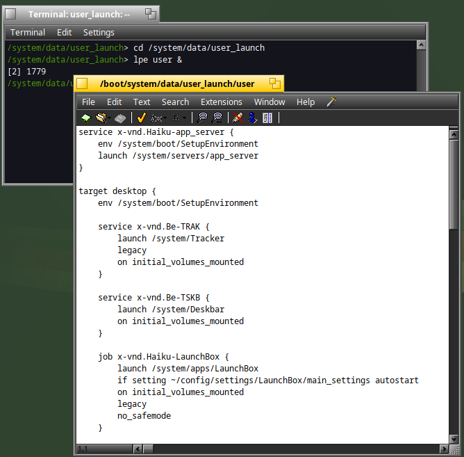The image size is (464, 457).
Task: Open the Terminal menu in Terminal window
Action: (28, 32)
